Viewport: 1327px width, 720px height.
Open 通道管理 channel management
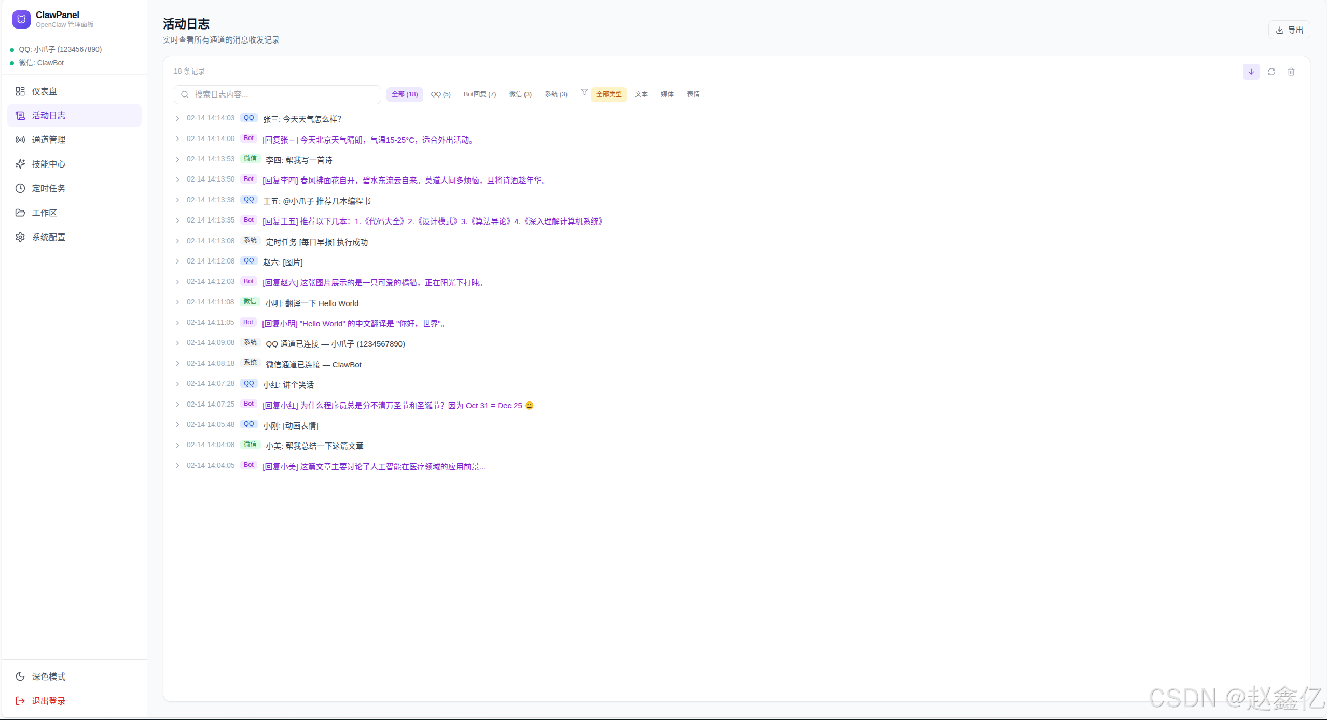(x=49, y=140)
